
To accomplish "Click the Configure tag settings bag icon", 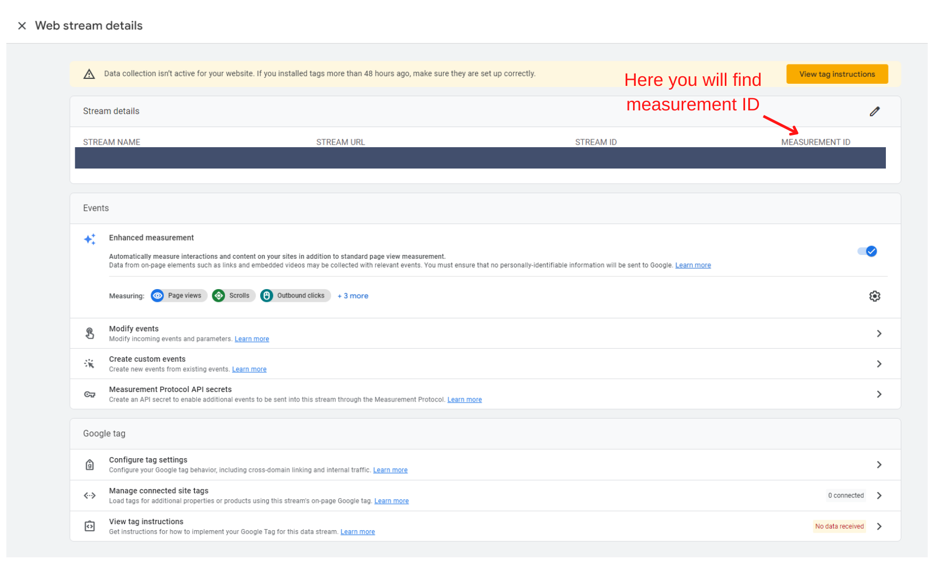I will click(x=90, y=465).
